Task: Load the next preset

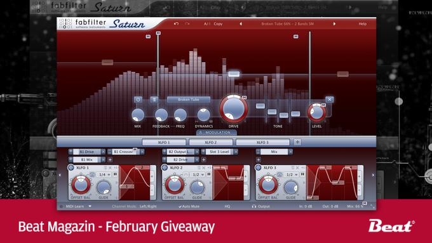Action: coord(334,24)
